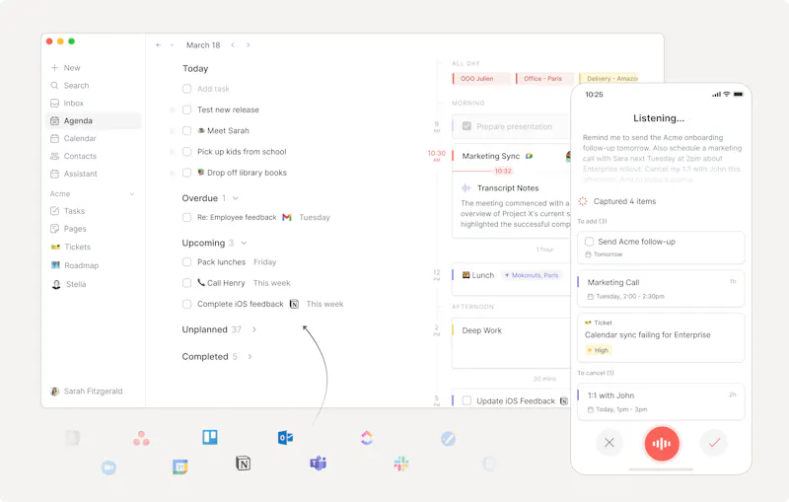Click the Transcript Notes sparkle icon
The width and height of the screenshot is (789, 502).
point(466,188)
